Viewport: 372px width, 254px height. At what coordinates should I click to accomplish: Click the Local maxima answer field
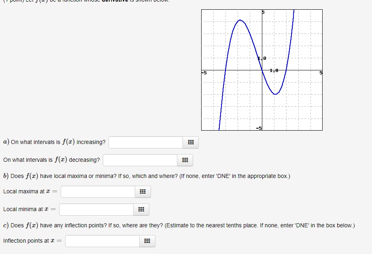(x=97, y=192)
